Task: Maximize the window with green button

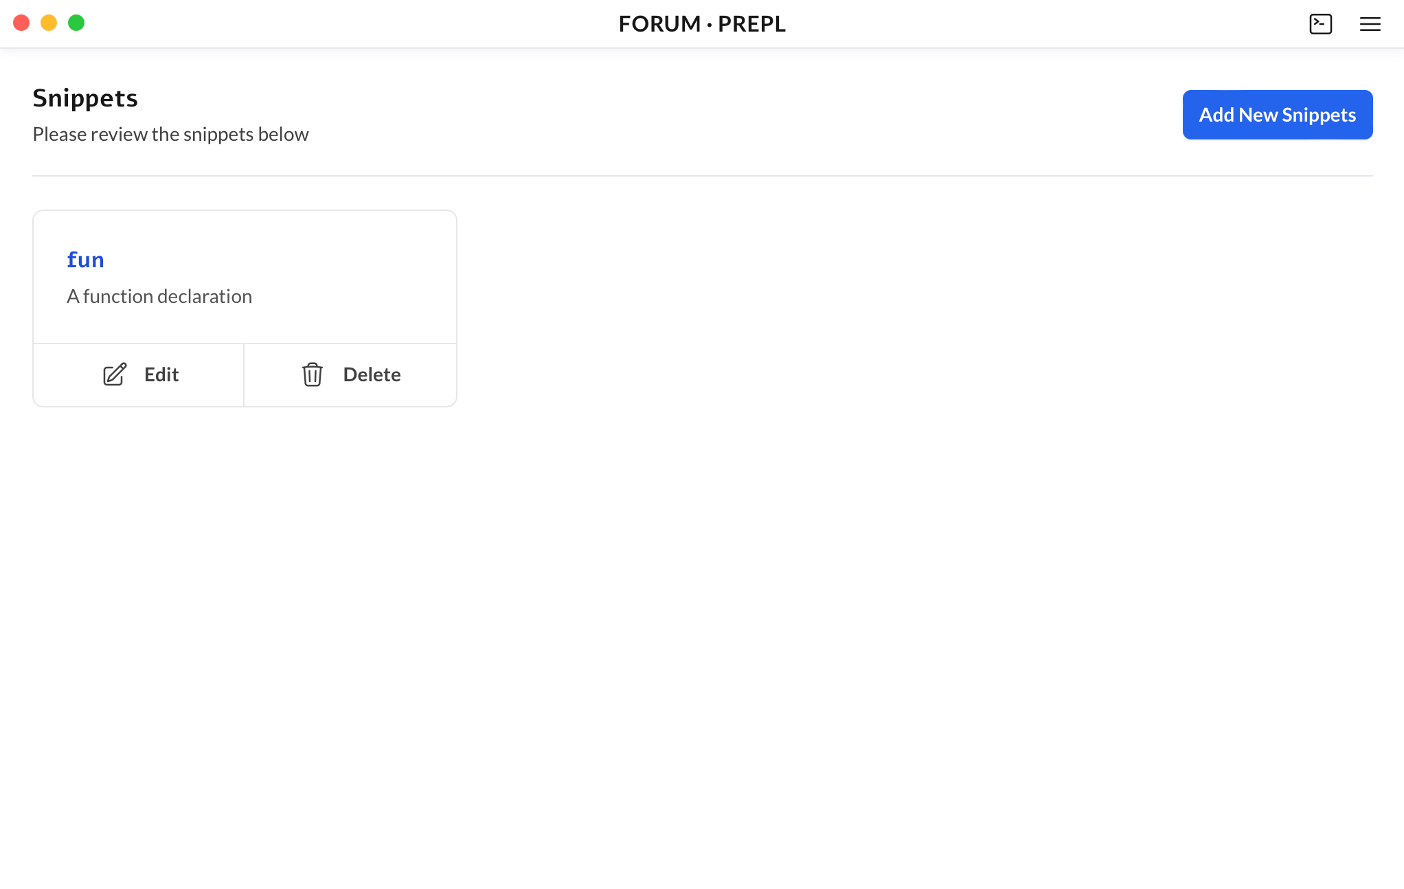Action: [76, 23]
